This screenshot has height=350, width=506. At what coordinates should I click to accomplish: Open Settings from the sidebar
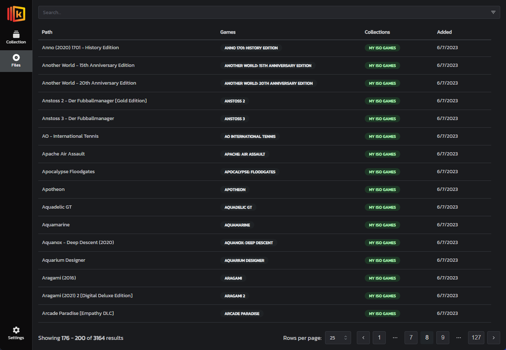tap(16, 333)
